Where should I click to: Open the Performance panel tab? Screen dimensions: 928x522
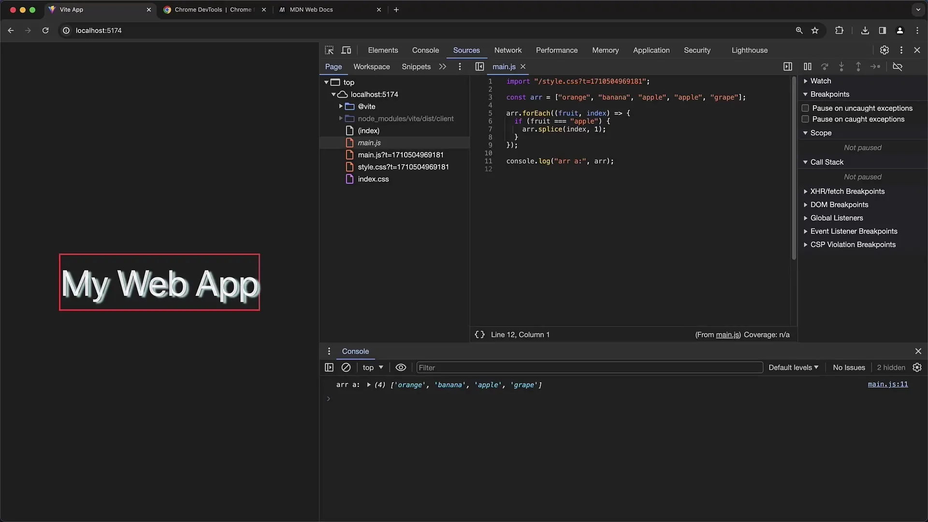click(x=557, y=50)
